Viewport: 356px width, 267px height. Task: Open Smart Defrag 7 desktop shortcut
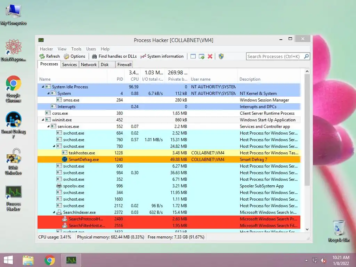click(14, 125)
